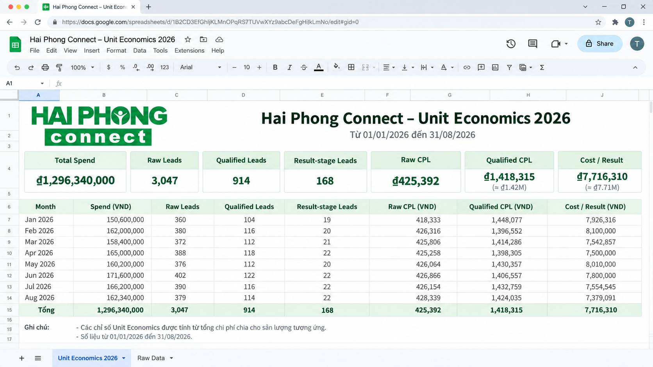Viewport: 653px width, 367px height.
Task: Open the Insert menu
Action: [92, 51]
